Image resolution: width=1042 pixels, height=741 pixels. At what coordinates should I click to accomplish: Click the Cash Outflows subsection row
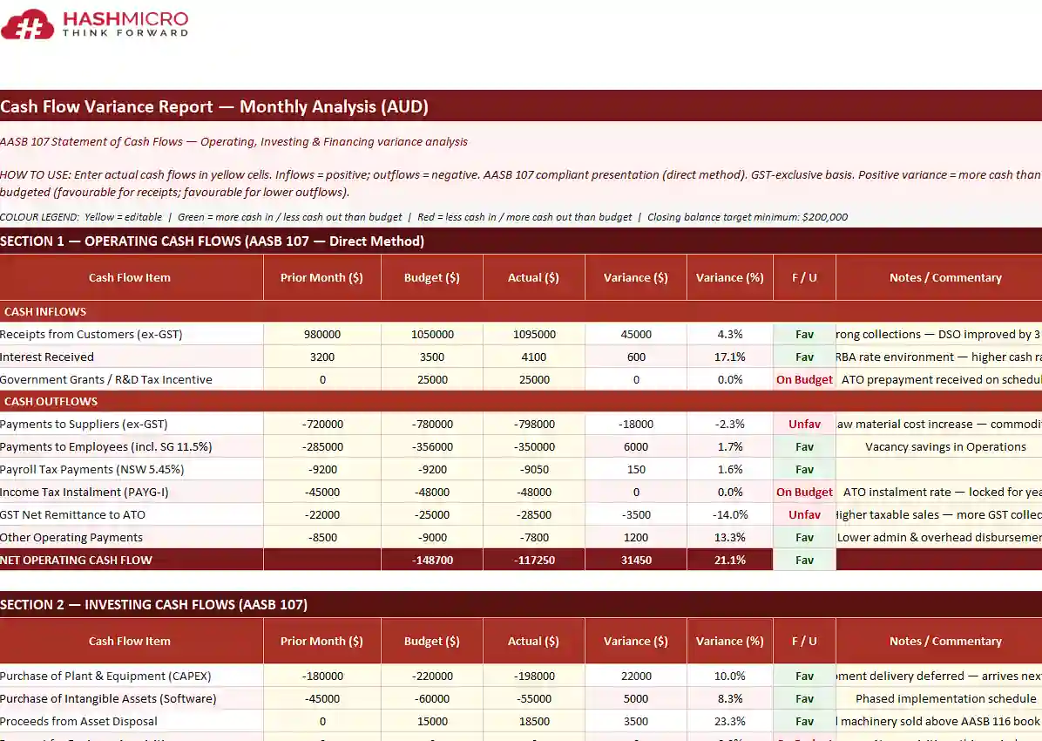pos(51,401)
